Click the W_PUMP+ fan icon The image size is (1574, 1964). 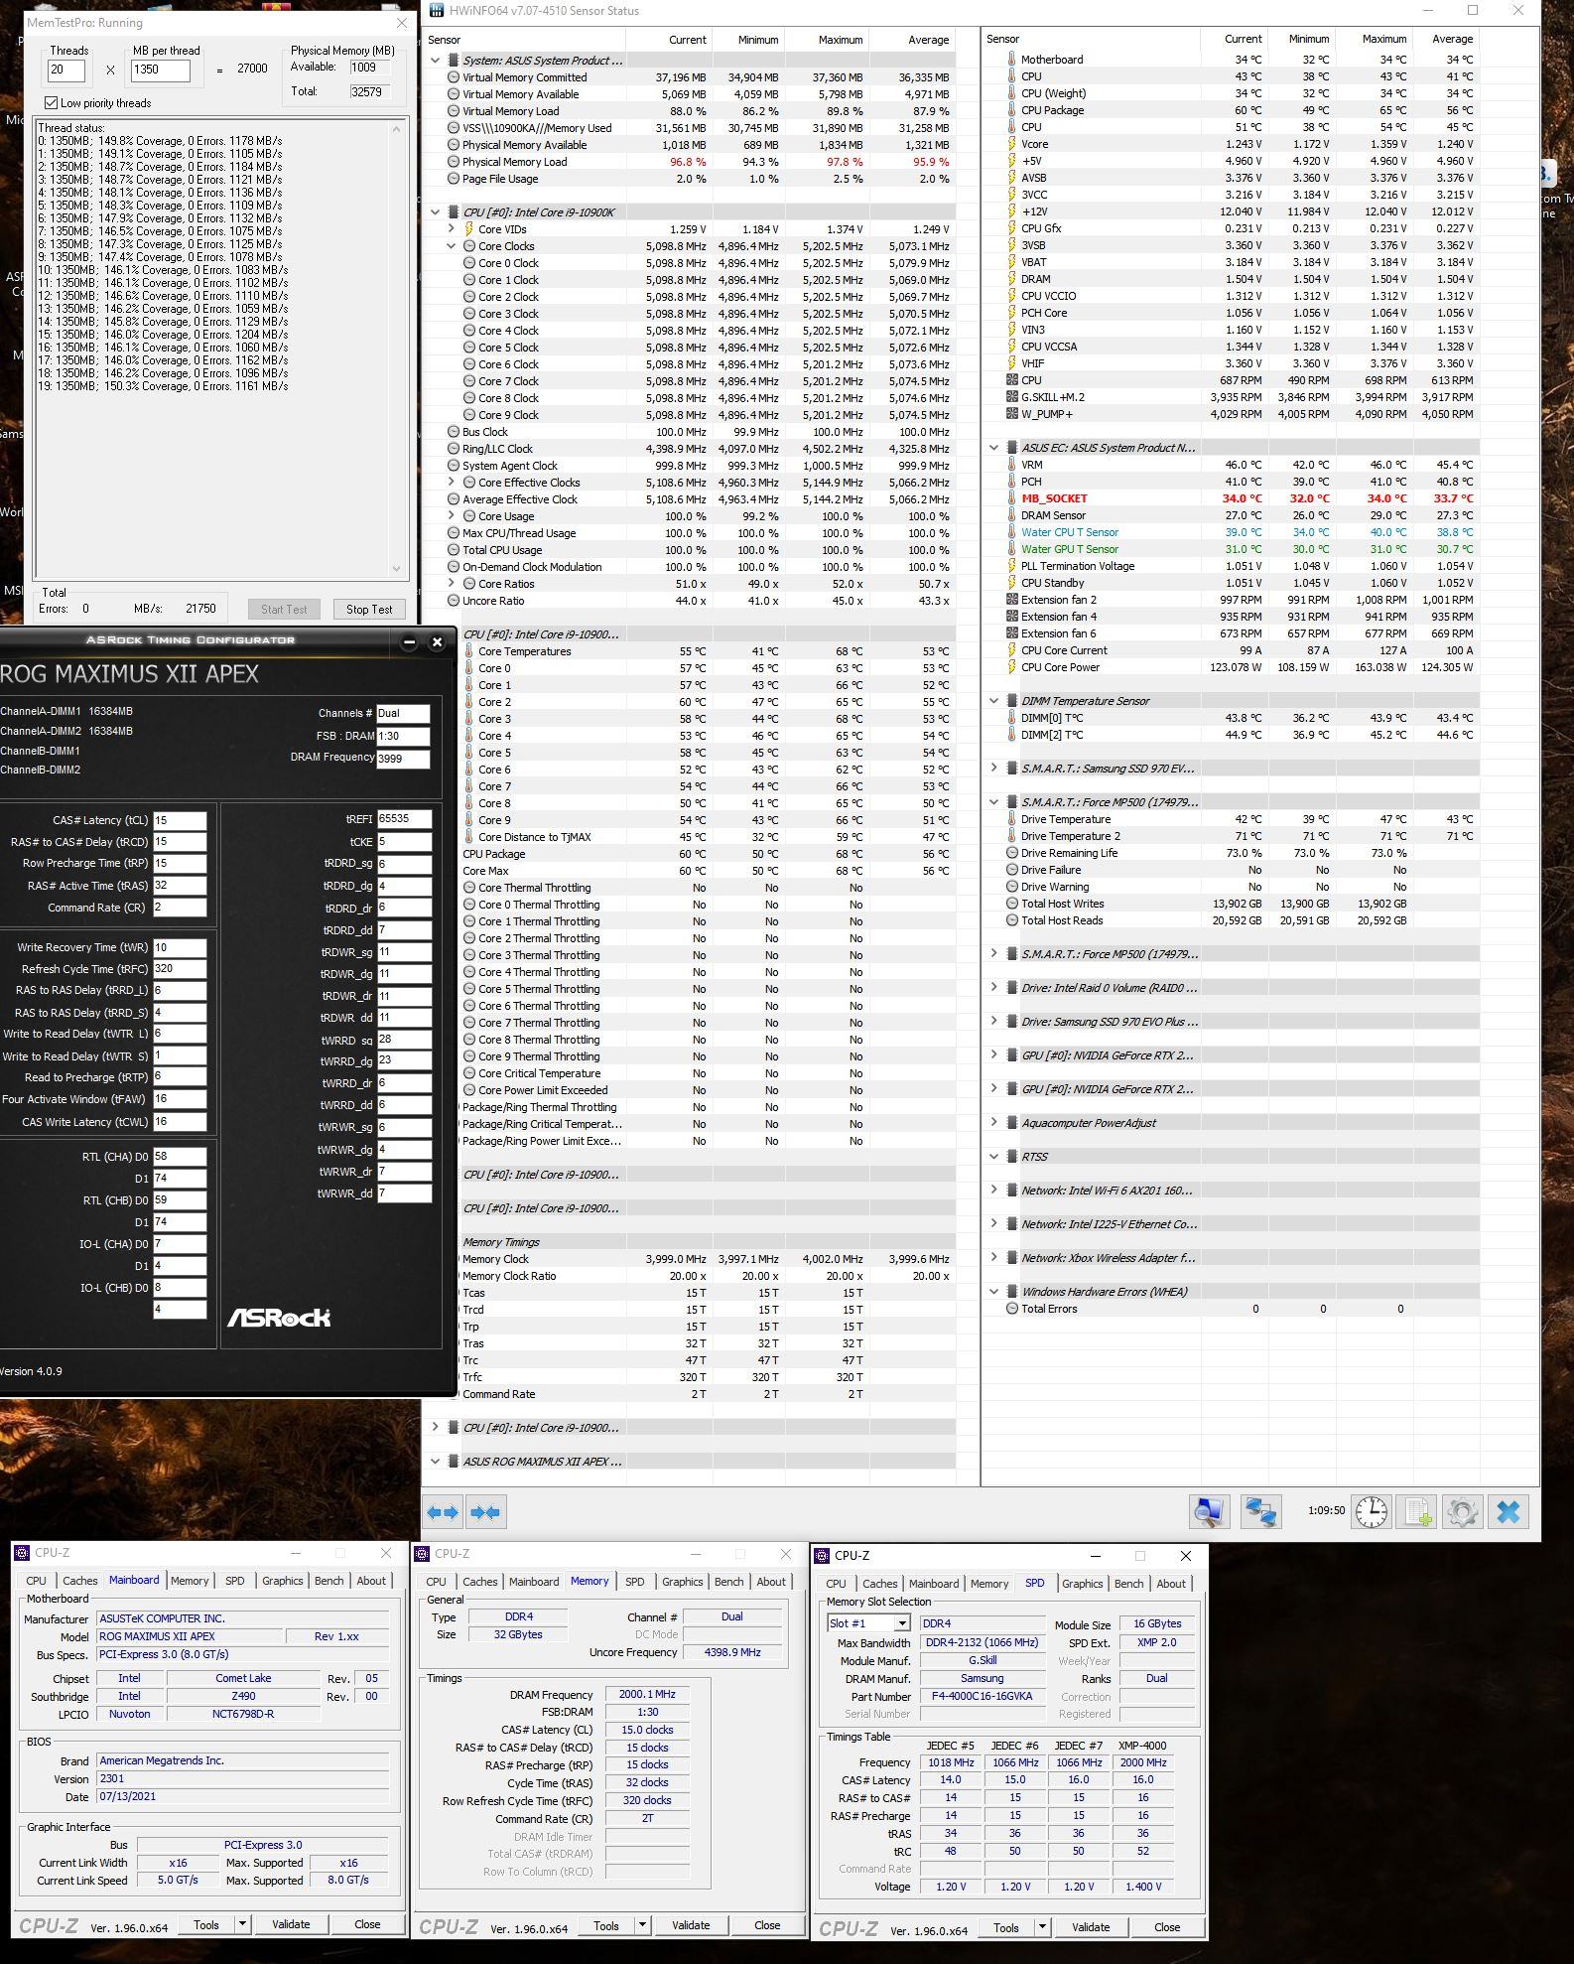pos(1011,414)
